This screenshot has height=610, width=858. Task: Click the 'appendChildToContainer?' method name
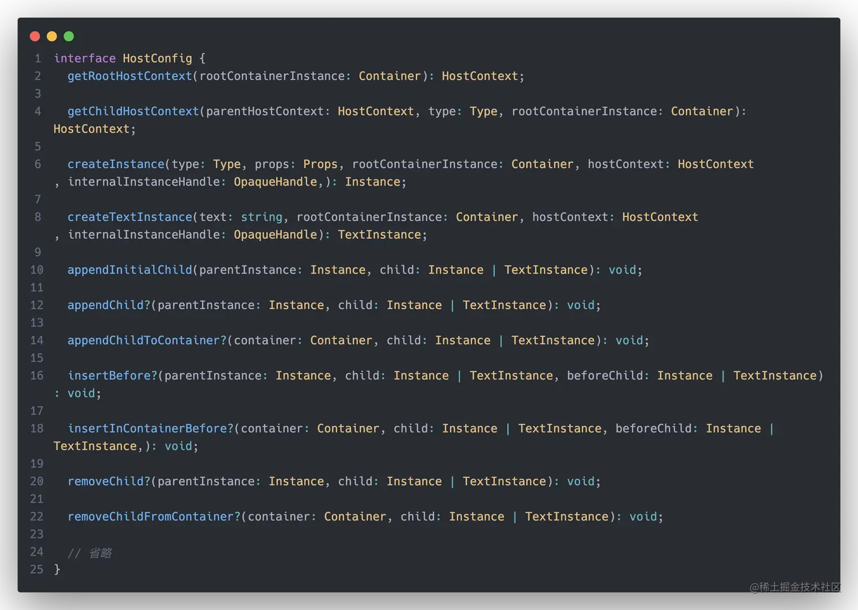pos(147,340)
